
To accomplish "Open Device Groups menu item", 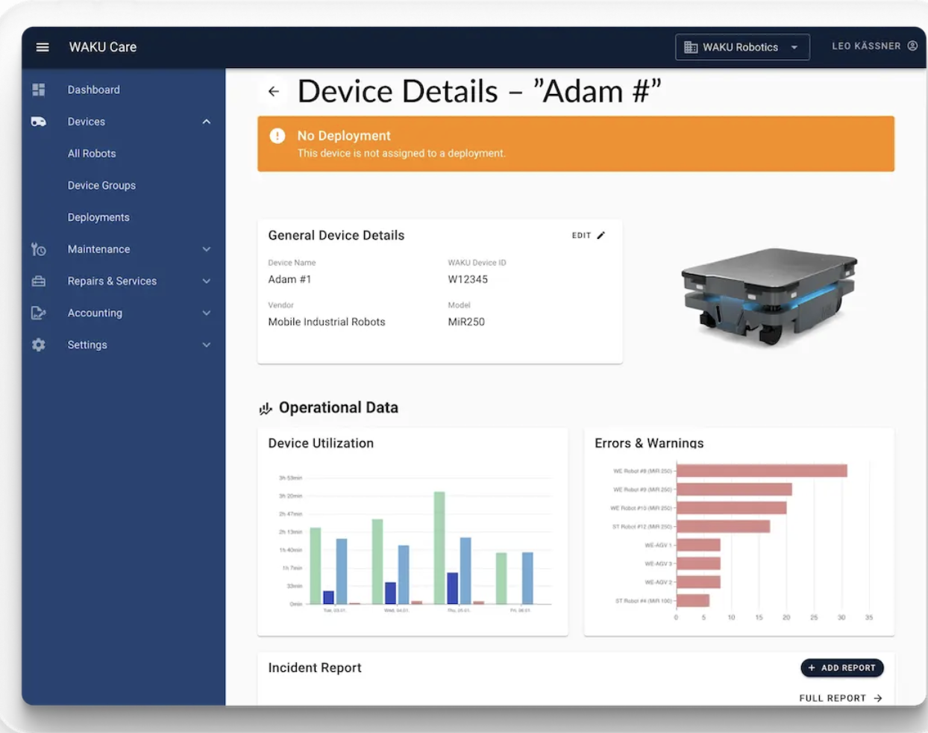I will [x=101, y=186].
